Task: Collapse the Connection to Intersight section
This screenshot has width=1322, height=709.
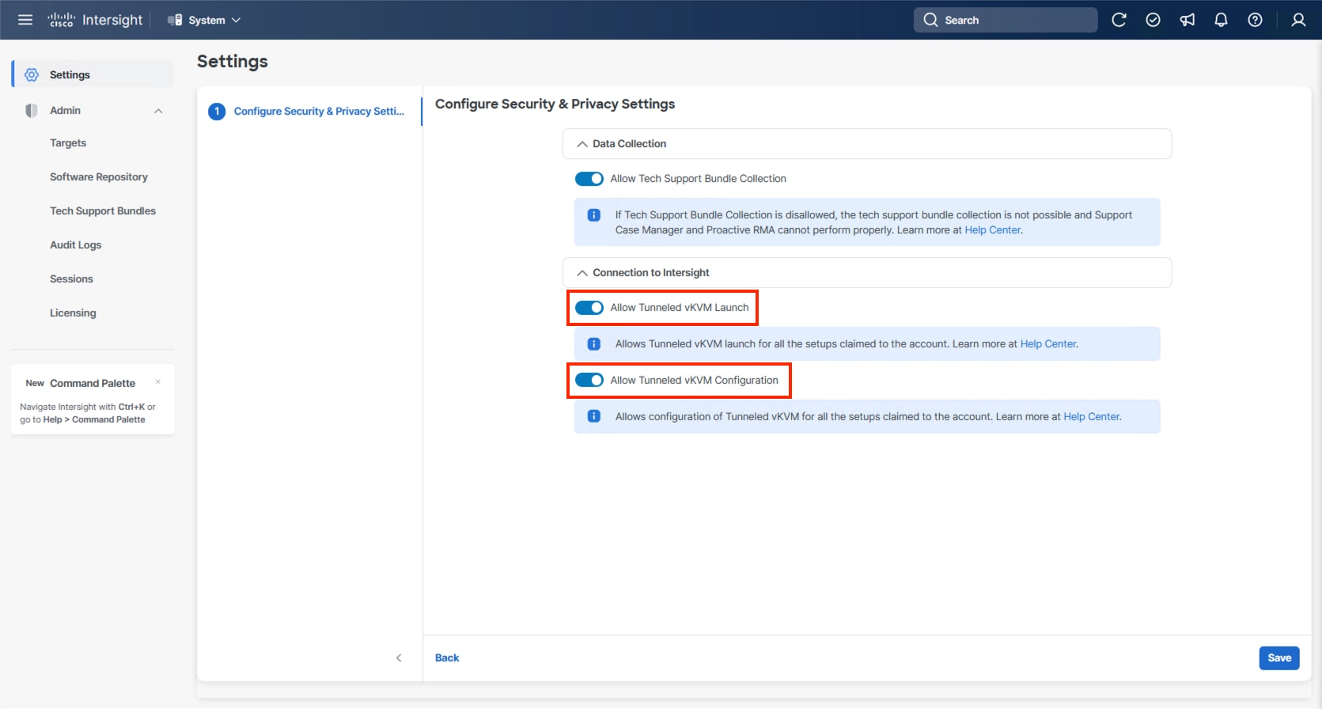Action: [x=582, y=273]
